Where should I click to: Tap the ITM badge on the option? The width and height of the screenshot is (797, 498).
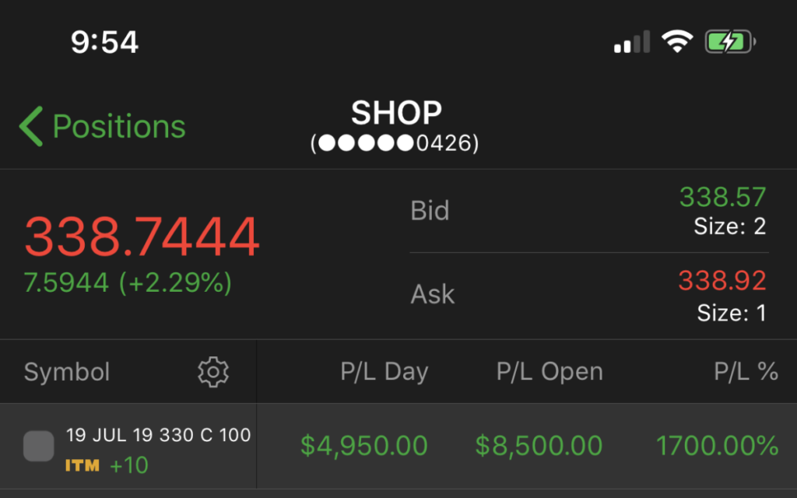click(x=83, y=466)
